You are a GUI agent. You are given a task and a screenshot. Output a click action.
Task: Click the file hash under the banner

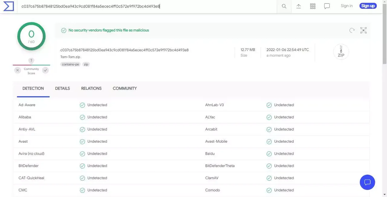pos(125,50)
